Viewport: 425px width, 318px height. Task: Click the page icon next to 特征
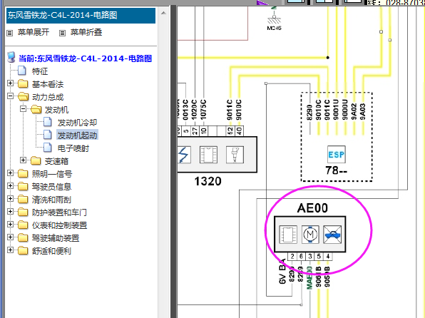pyautogui.click(x=22, y=71)
